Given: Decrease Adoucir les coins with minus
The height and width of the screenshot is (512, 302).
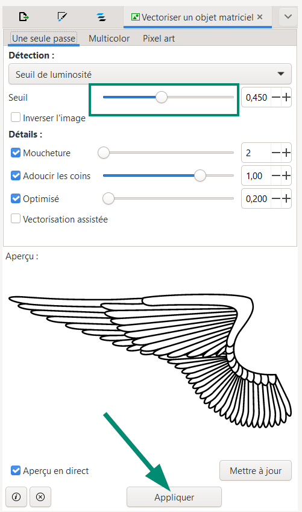Looking at the screenshot, I should coord(276,175).
